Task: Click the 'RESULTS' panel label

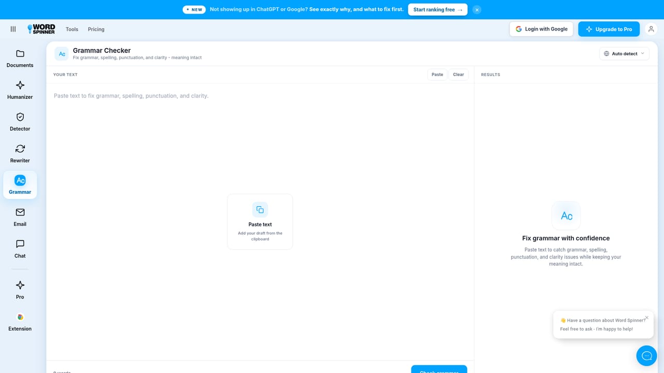Action: pos(491,75)
